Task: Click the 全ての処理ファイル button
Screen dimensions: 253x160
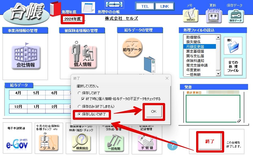Action: click(x=233, y=66)
